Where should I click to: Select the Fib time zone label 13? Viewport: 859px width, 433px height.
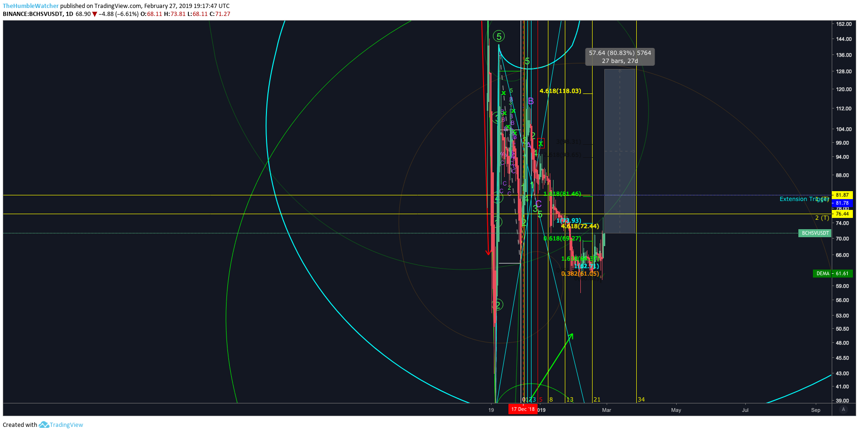pyautogui.click(x=570, y=400)
